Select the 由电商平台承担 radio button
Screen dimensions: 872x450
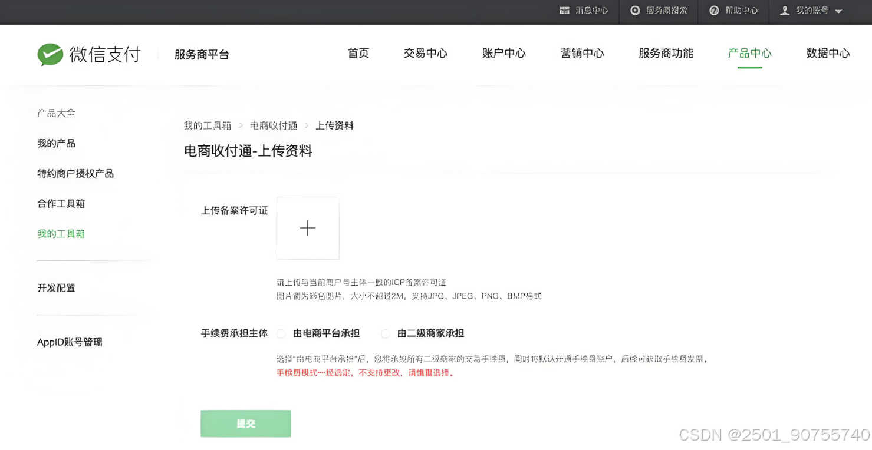pos(281,334)
